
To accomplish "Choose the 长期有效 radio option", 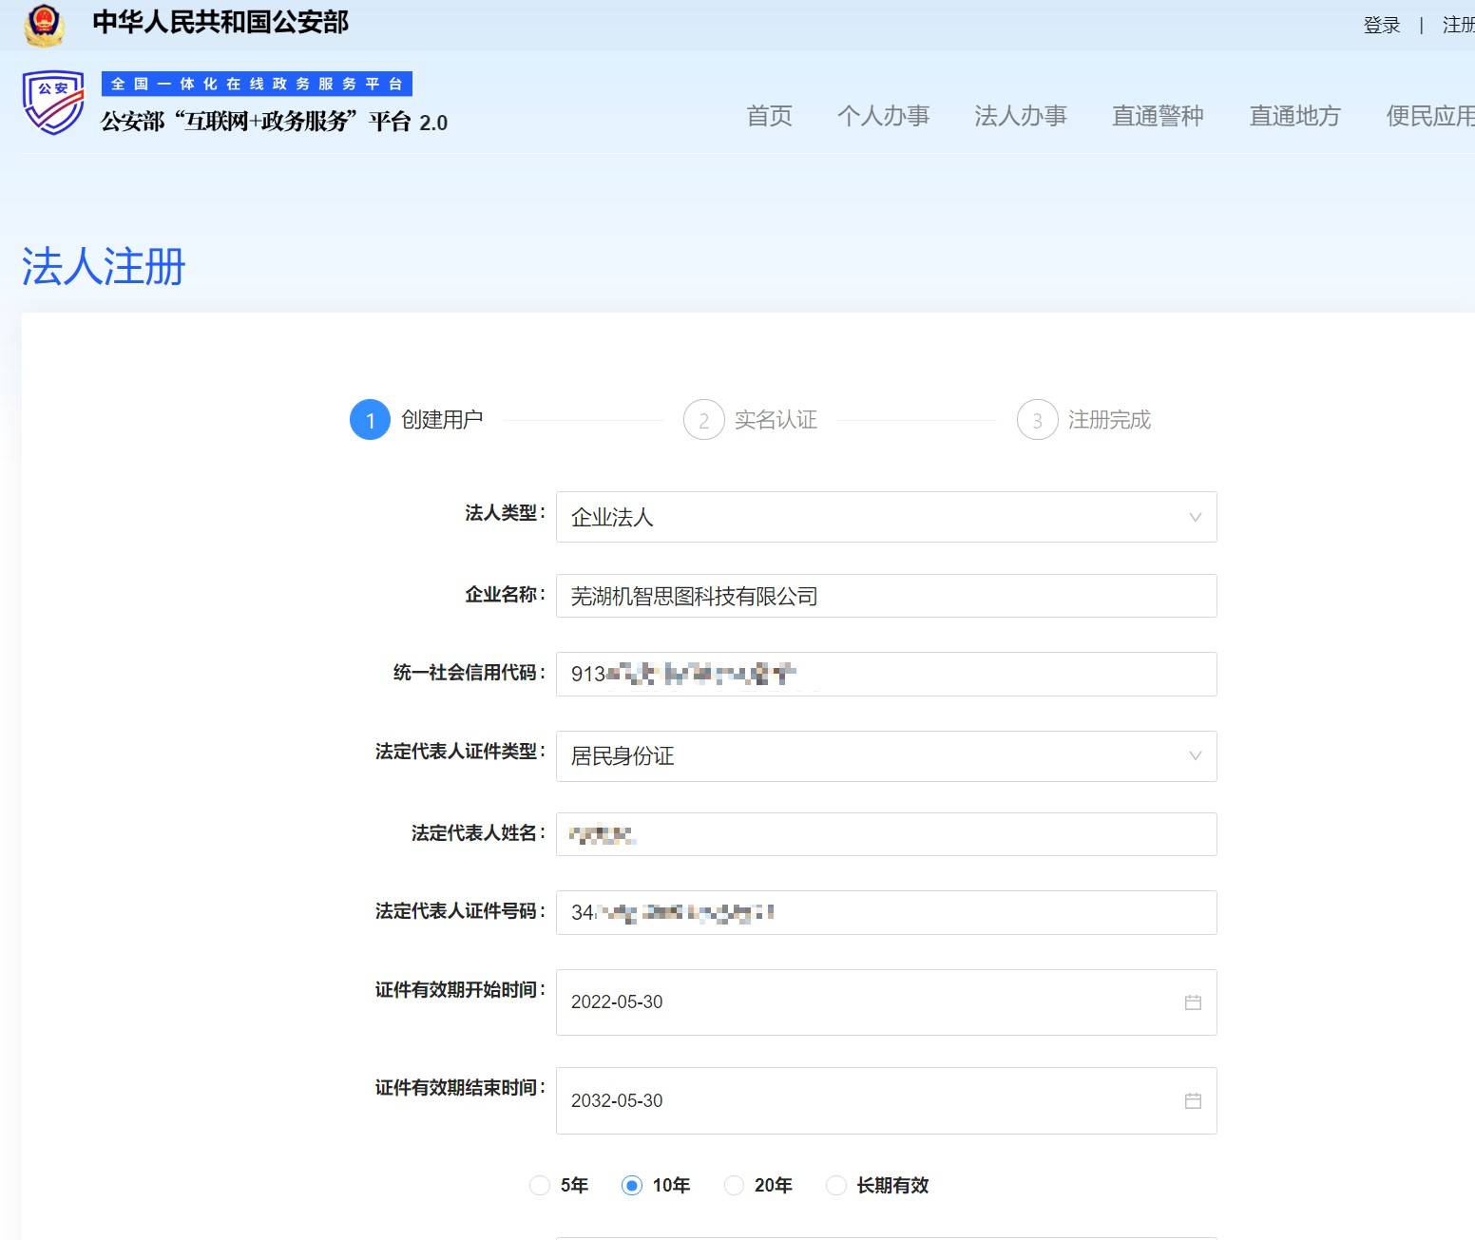I will click(x=836, y=1185).
